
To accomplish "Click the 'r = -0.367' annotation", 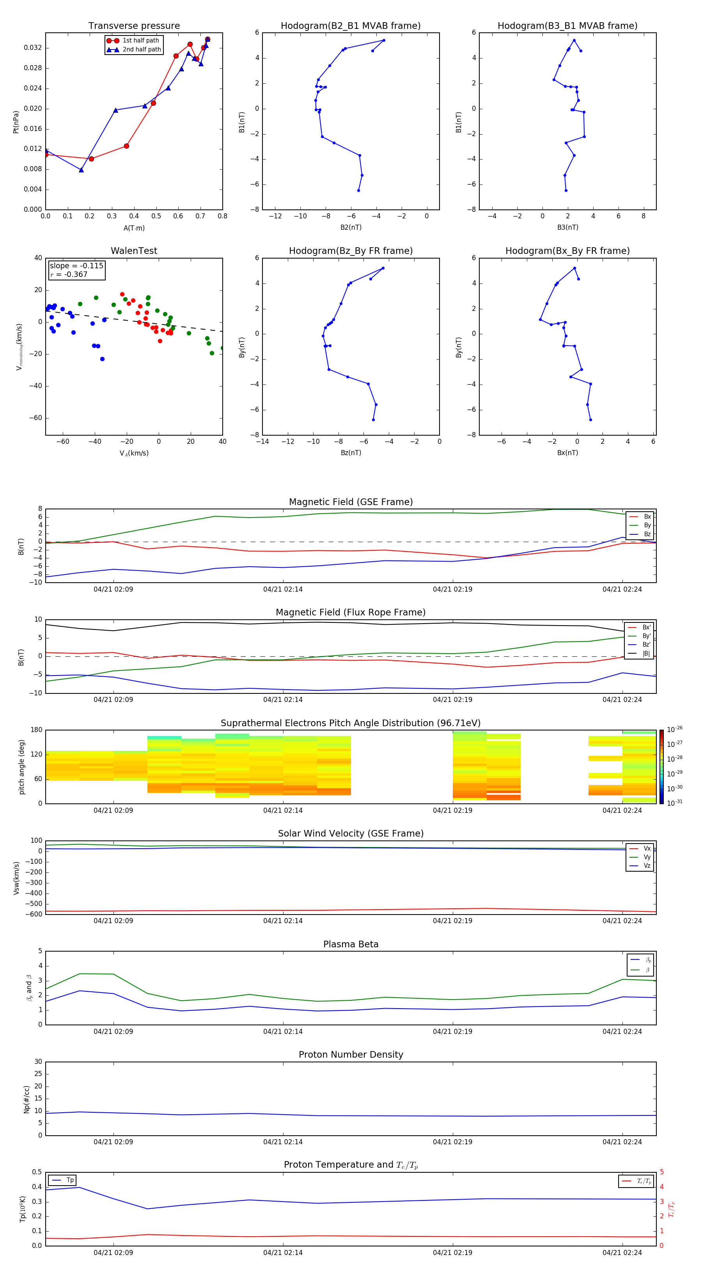I will click(69, 274).
